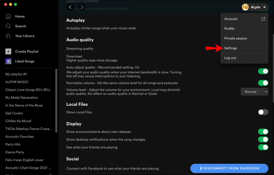This screenshot has width=274, height=175.
Task: Navigate forward using the right arrow
Action: click(82, 7)
